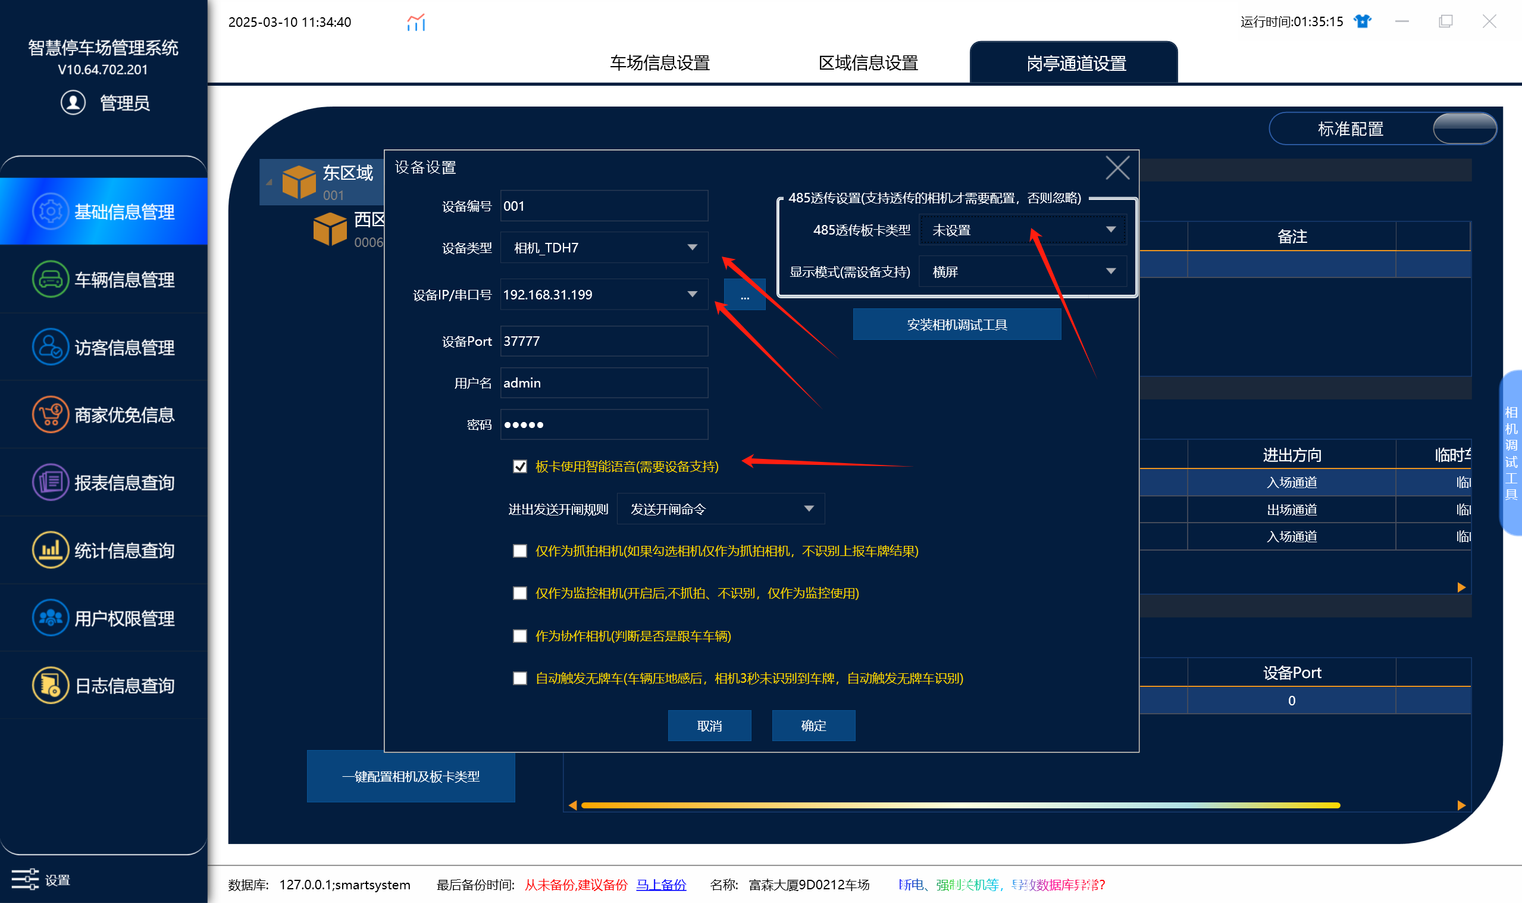Click the horizontal scrollbar bar at bottom
Viewport: 1522px width, 903px height.
(961, 805)
